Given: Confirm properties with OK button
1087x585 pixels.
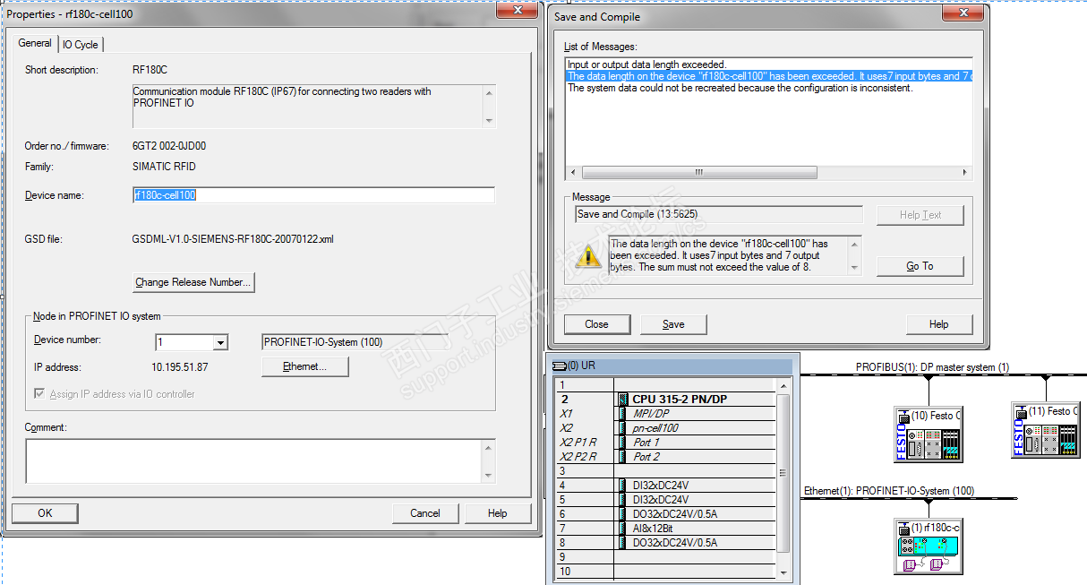Looking at the screenshot, I should coord(45,513).
